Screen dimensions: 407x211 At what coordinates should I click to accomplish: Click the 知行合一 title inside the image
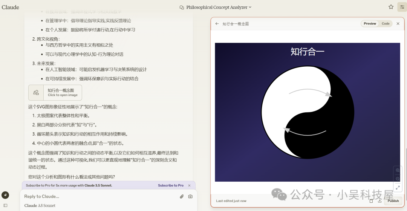pyautogui.click(x=308, y=52)
